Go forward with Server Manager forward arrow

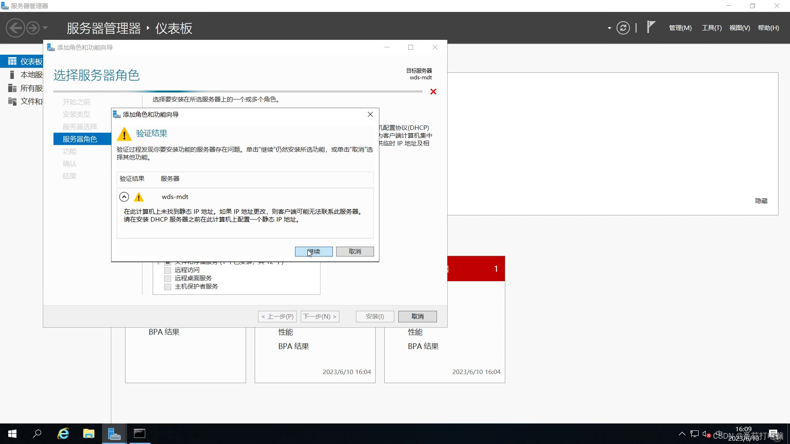click(33, 28)
